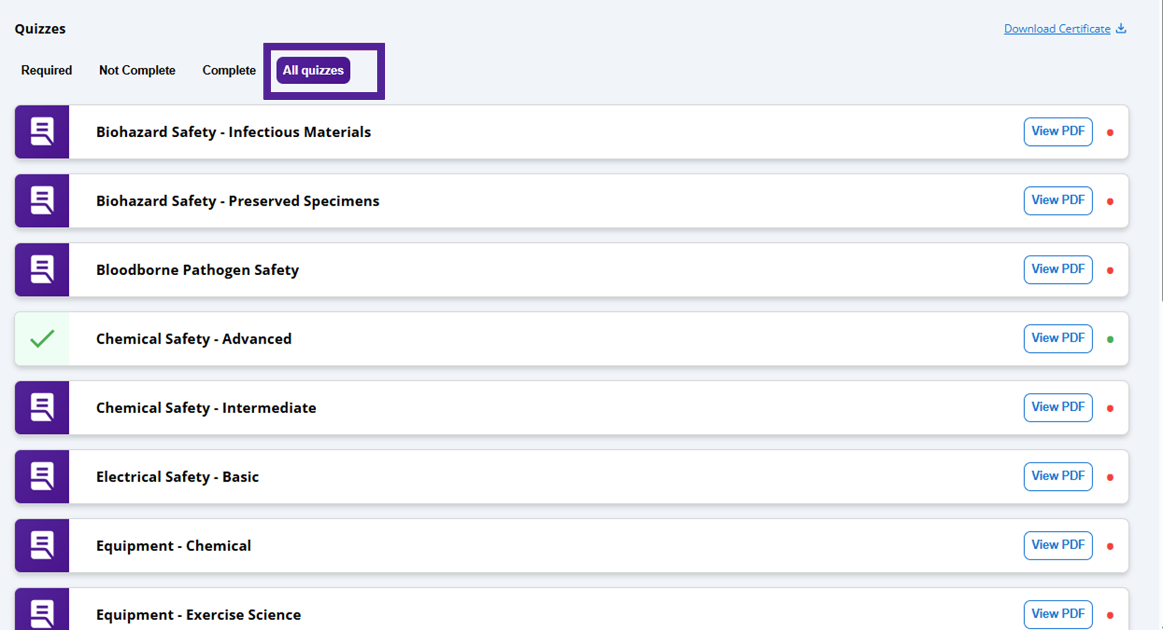Click the download arrow icon beside Download Certificate
This screenshot has height=630, width=1163.
coord(1121,28)
